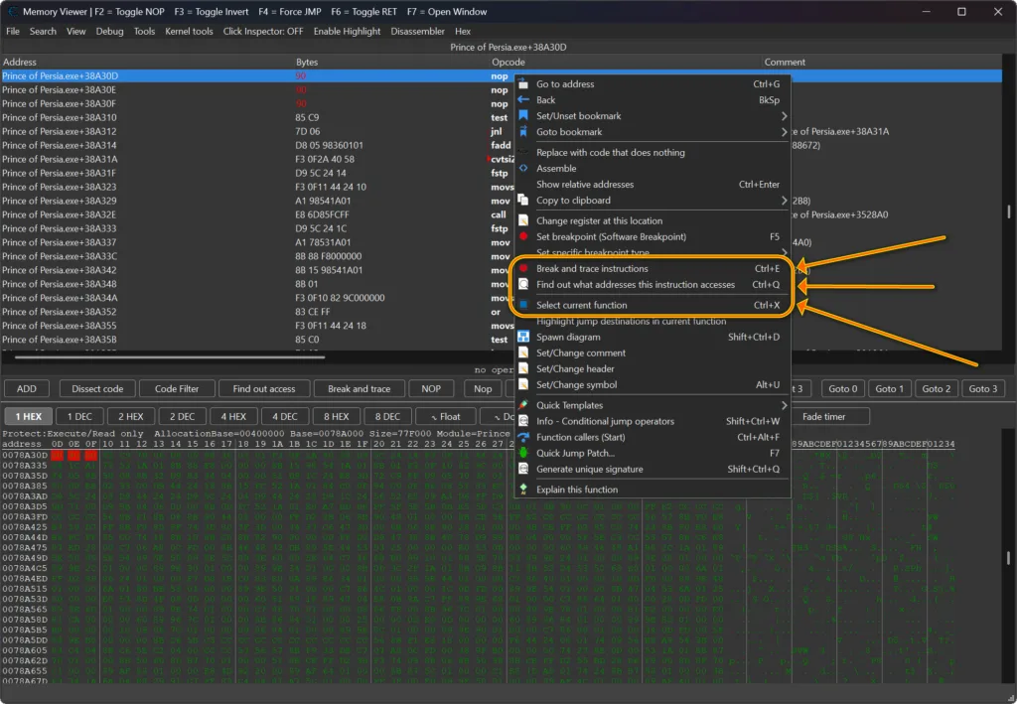This screenshot has width=1017, height=704.
Task: Toggle Enable Highlight in menu bar
Action: click(347, 31)
